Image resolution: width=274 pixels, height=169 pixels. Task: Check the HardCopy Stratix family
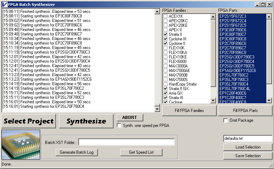pos(166,84)
